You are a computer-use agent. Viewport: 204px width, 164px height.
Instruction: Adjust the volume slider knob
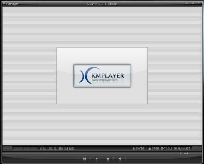click(x=187, y=153)
